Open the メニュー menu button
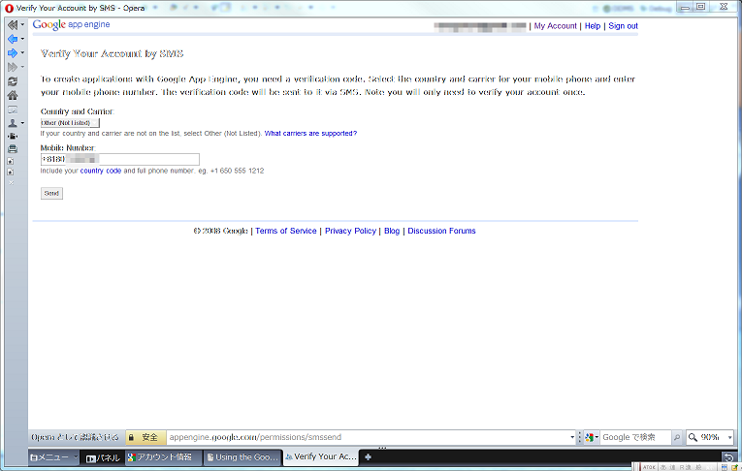 tap(50, 456)
